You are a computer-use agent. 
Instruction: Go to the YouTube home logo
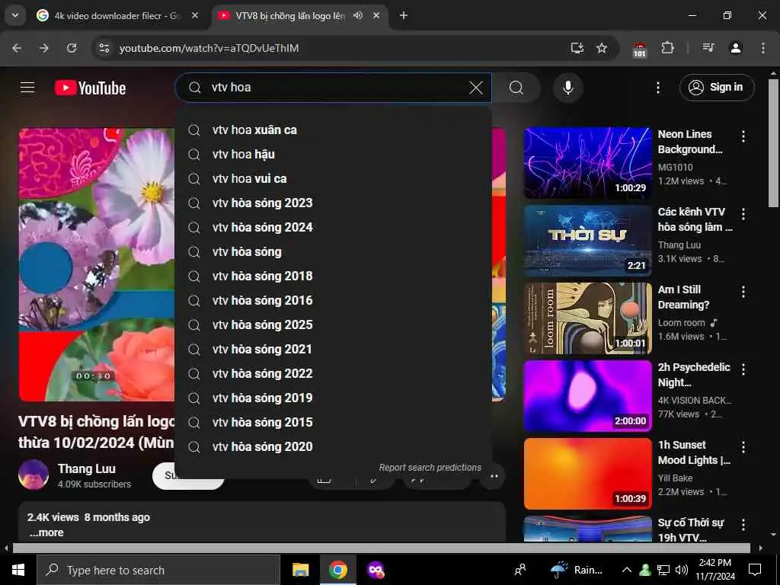click(x=90, y=88)
